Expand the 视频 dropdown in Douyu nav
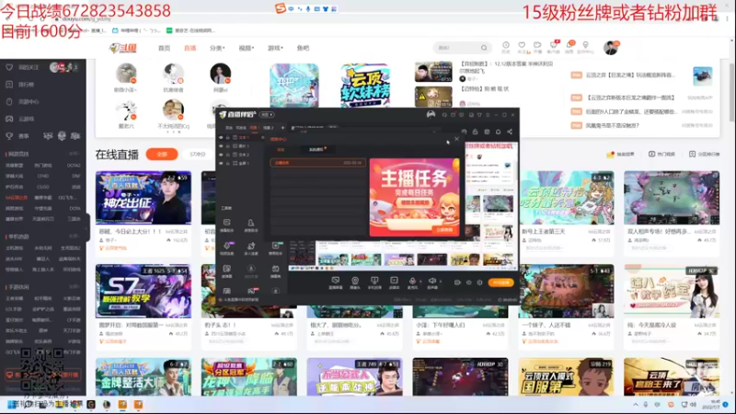The image size is (736, 414). click(x=247, y=48)
